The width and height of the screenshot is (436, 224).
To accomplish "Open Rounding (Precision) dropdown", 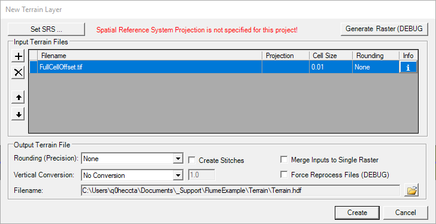I will pos(177,159).
